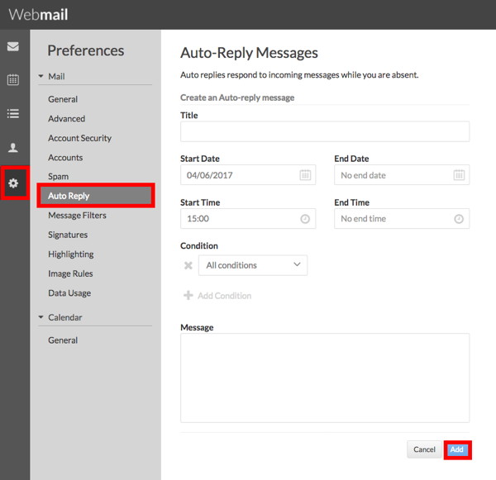Viewport: 496px width, 480px height.
Task: Select Advanced in preferences list
Action: (66, 119)
